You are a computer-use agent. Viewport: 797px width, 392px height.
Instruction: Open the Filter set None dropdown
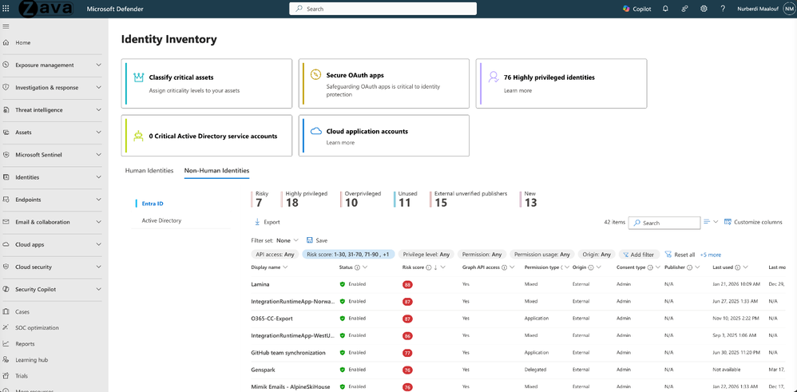point(287,240)
